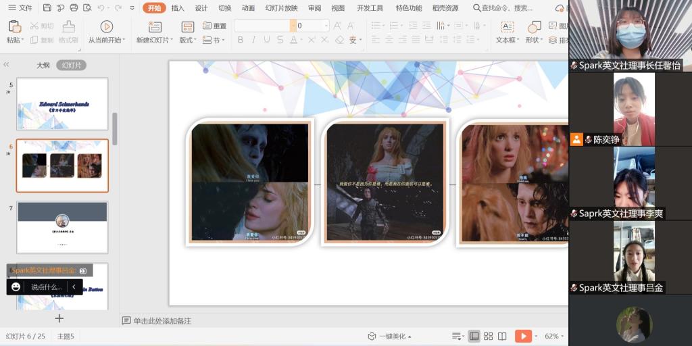
Task: Click the add slide plus icon below thumbnails
Action: [x=59, y=318]
